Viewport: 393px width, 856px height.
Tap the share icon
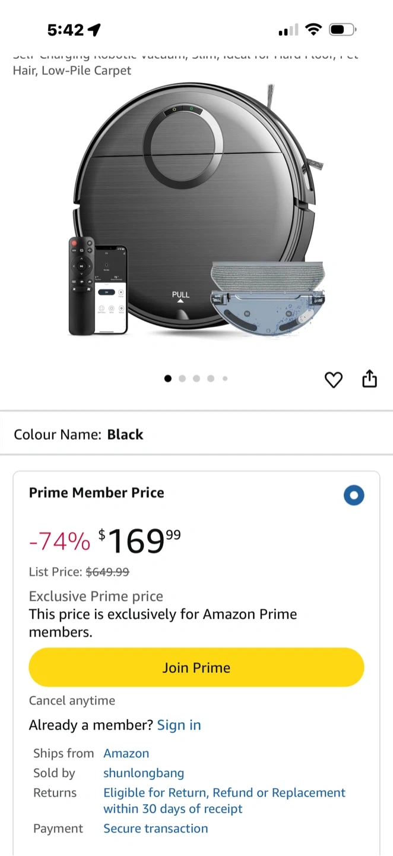tap(369, 379)
